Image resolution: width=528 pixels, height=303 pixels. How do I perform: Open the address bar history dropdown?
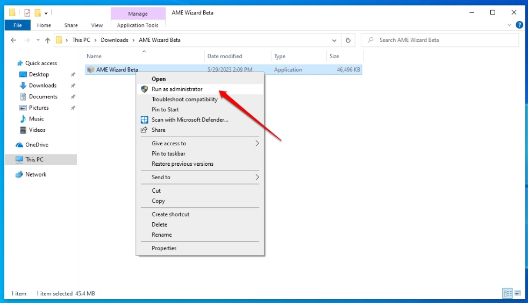coord(334,40)
